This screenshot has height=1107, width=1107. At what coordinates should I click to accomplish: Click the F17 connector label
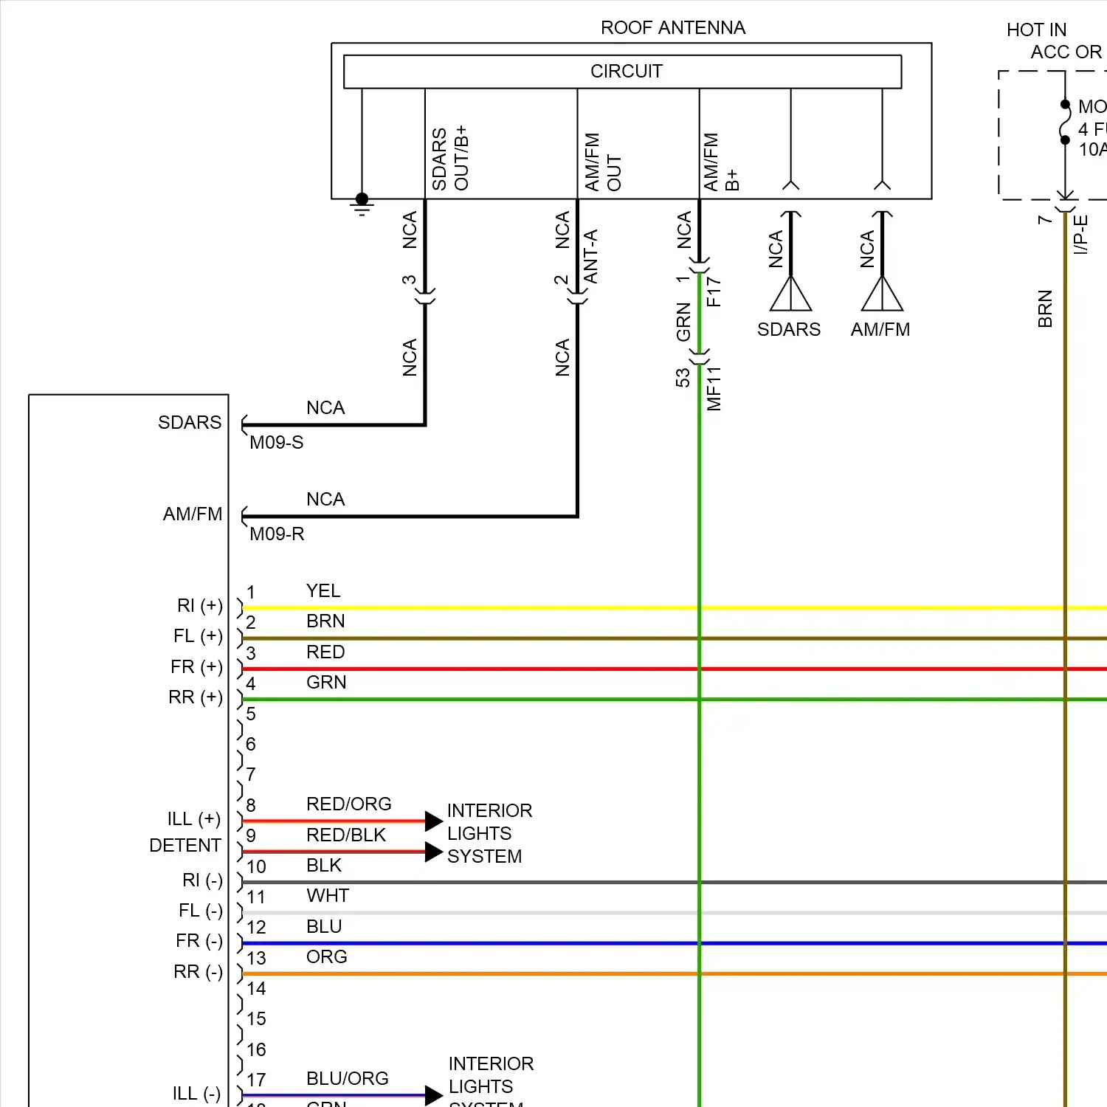714,292
